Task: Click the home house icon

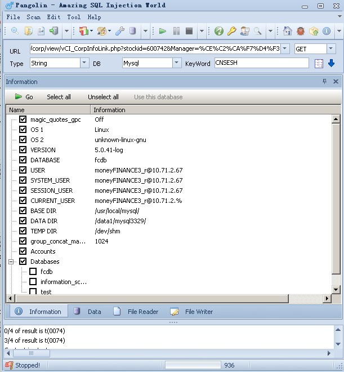Action: click(287, 31)
